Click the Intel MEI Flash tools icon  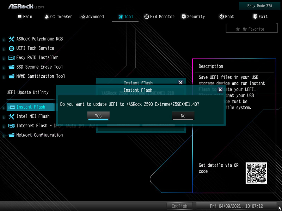11,117
